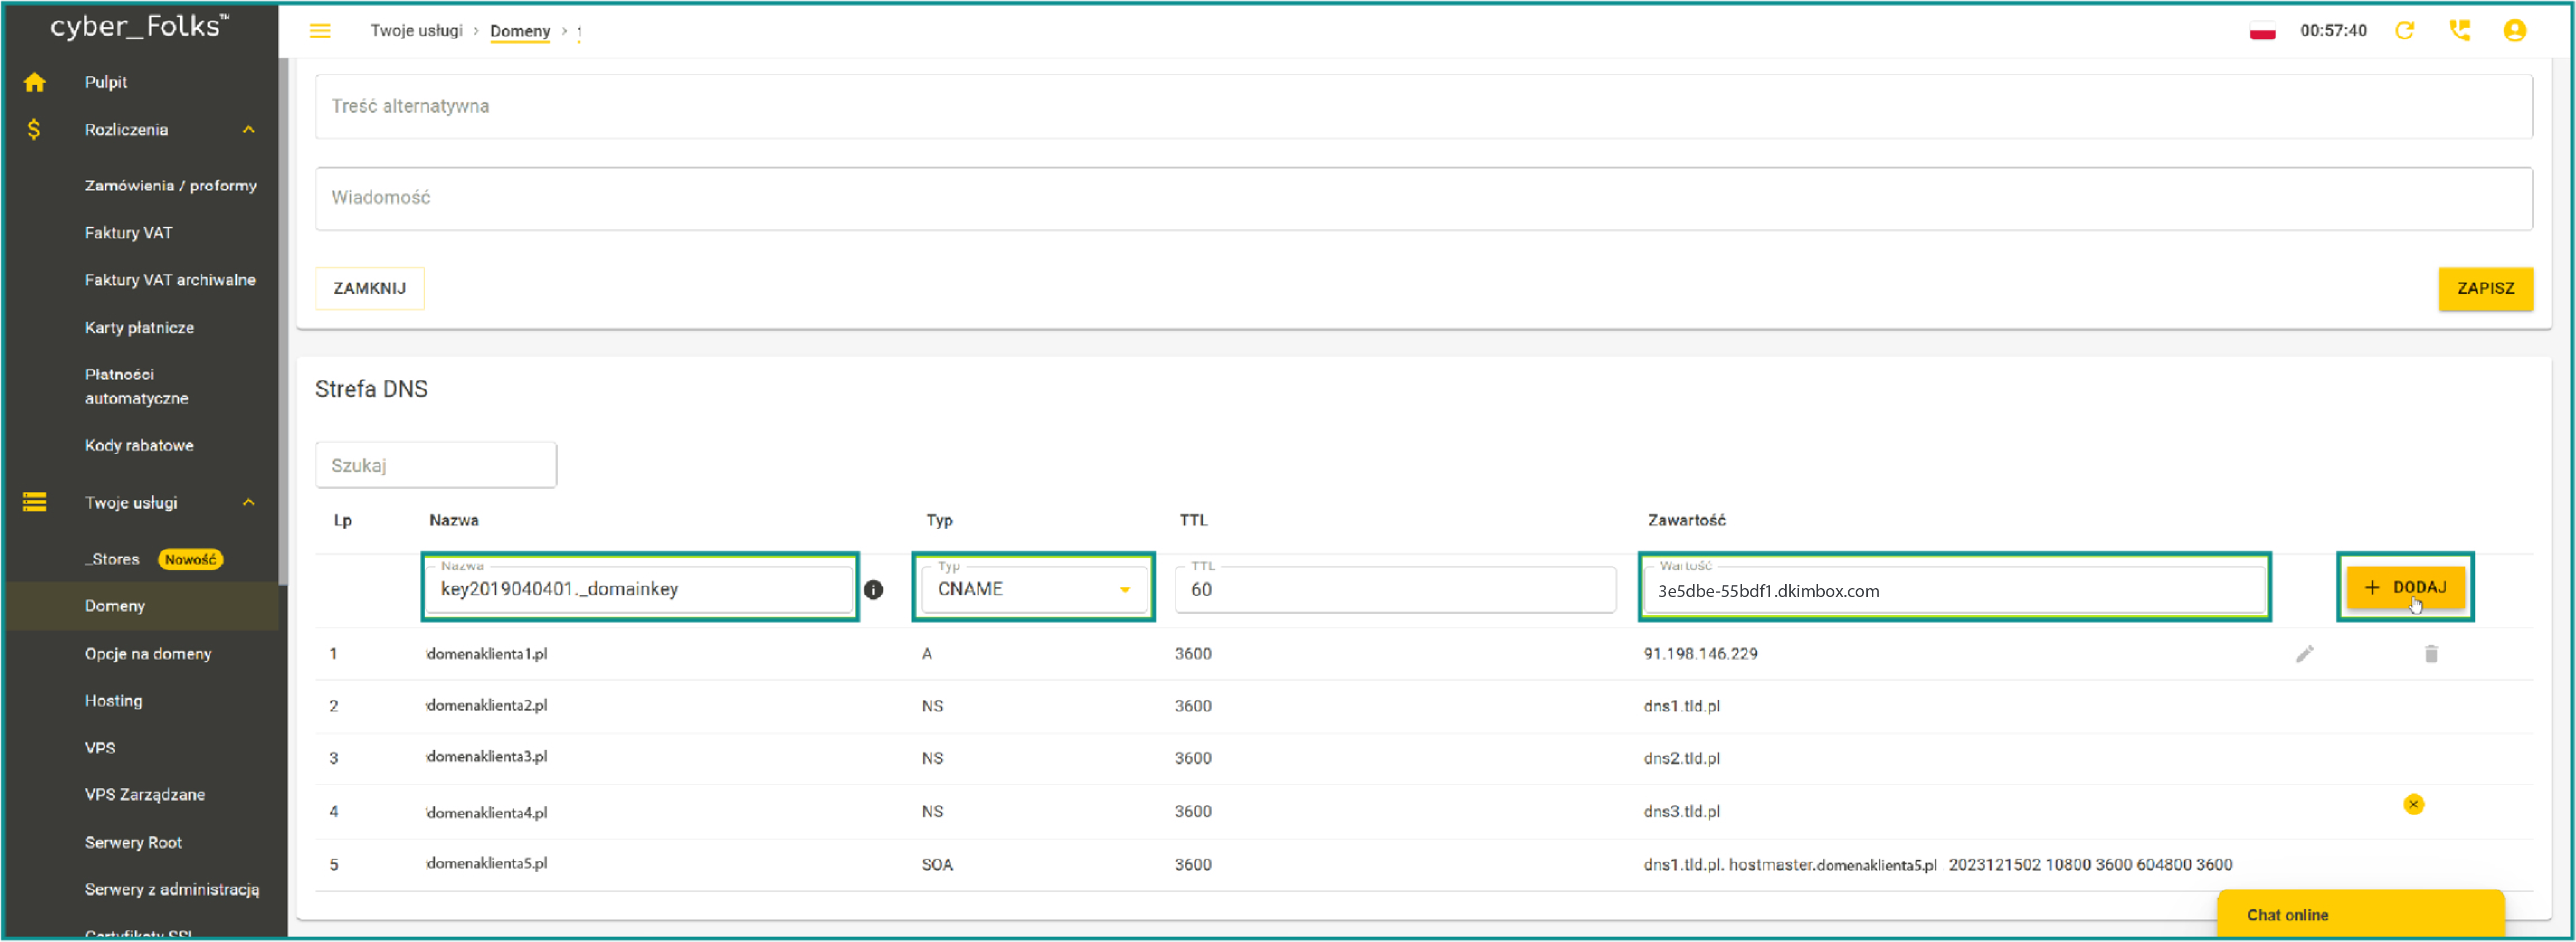Open the Chat online widget
The height and width of the screenshot is (942, 2576).
pos(2360,915)
